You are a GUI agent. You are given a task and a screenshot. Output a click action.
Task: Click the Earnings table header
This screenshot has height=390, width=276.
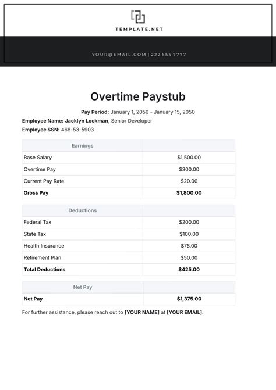pyautogui.click(x=83, y=146)
